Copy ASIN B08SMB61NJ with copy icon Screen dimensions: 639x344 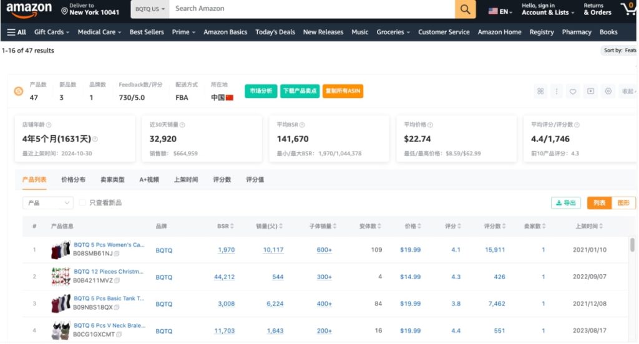pos(117,254)
